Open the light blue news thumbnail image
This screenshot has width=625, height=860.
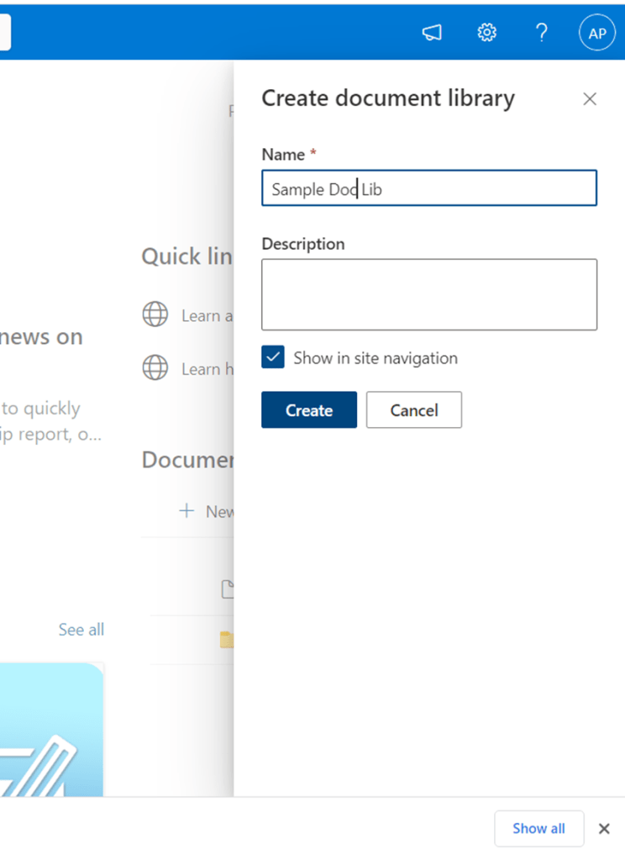(x=50, y=730)
